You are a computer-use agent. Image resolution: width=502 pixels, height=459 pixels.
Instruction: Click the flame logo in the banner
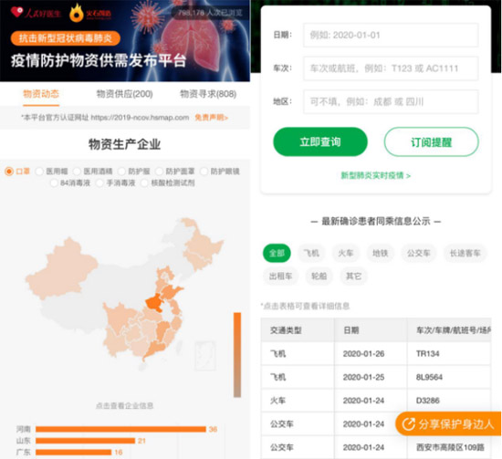point(77,13)
